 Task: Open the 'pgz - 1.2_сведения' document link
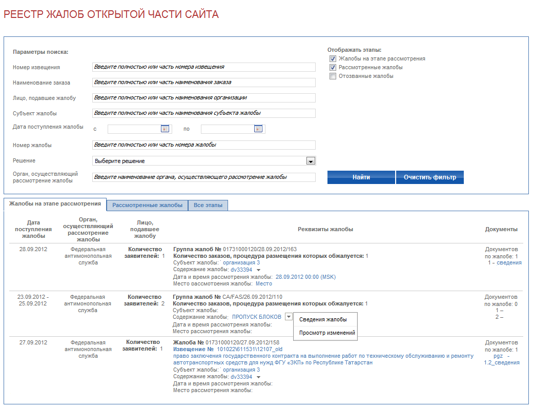coord(502,359)
